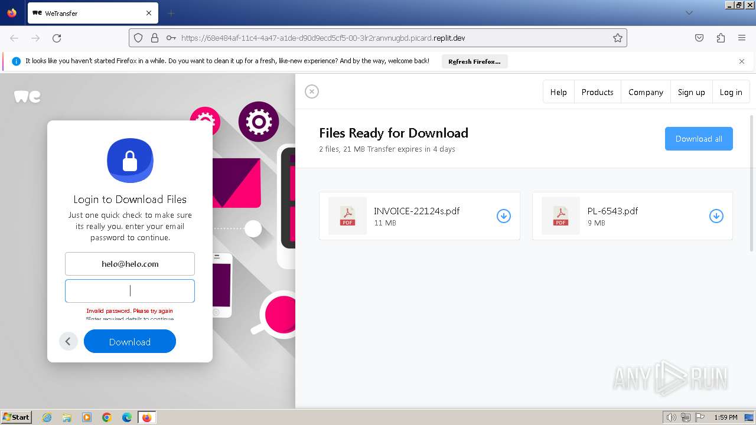The width and height of the screenshot is (756, 425).
Task: Open Windows Media Player taskbar icon
Action: coord(87,417)
